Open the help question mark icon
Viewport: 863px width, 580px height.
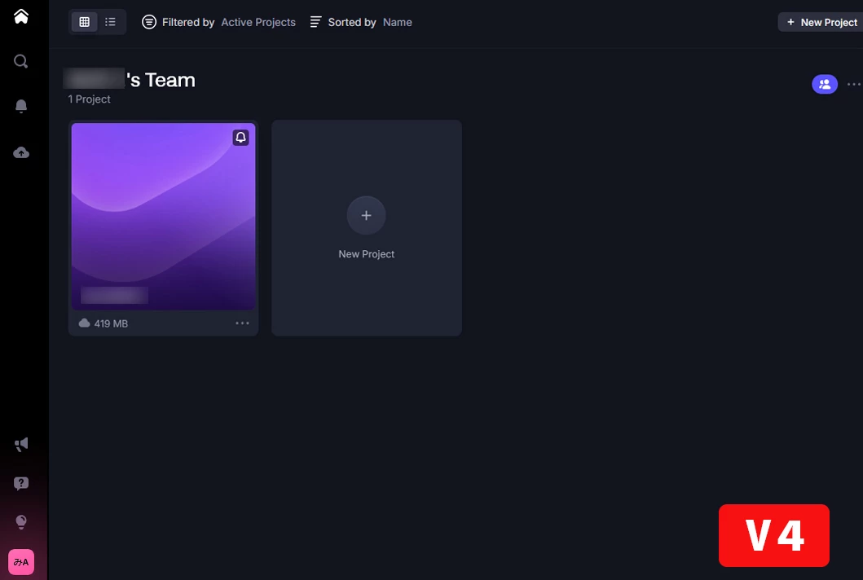pyautogui.click(x=21, y=483)
